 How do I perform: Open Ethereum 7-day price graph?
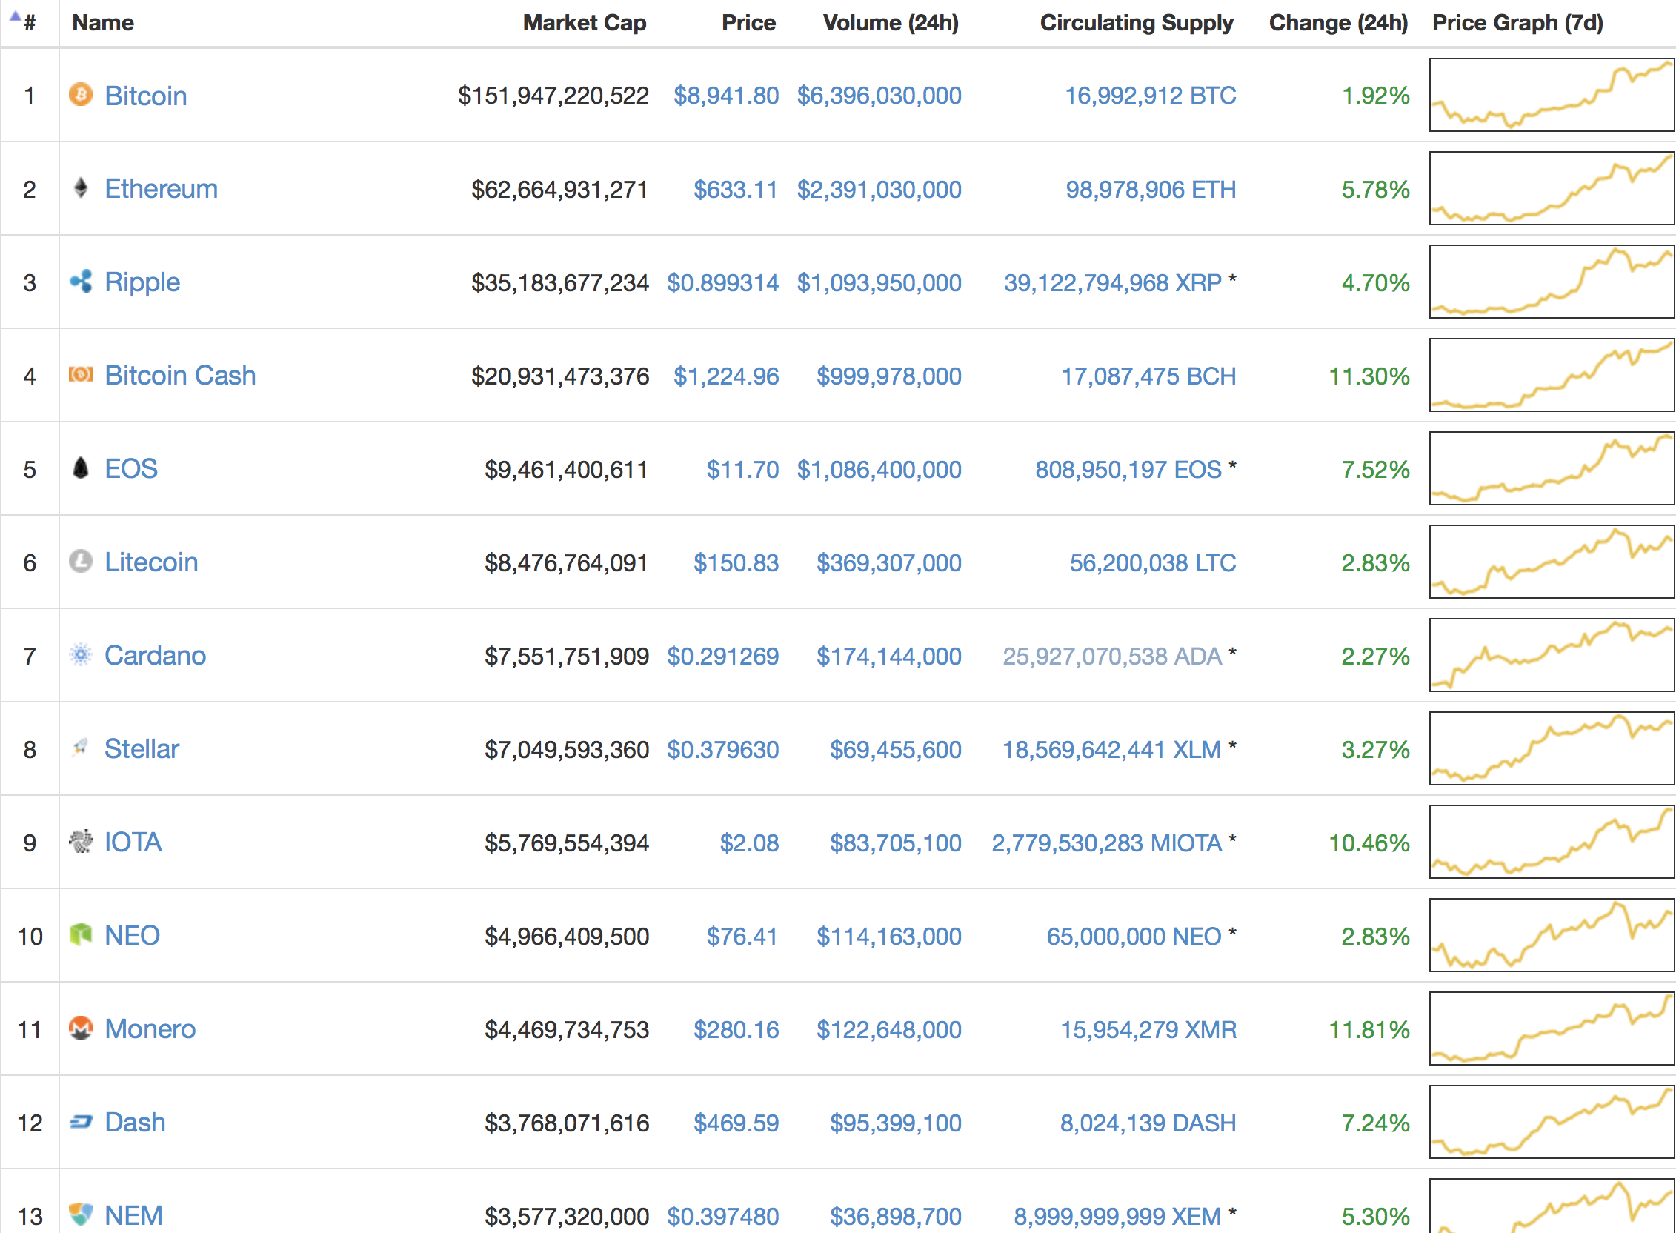pyautogui.click(x=1552, y=188)
